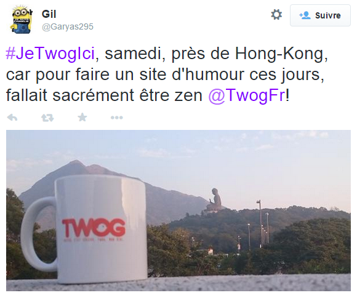Retweet the #JeTwogIci tweet

47,118
